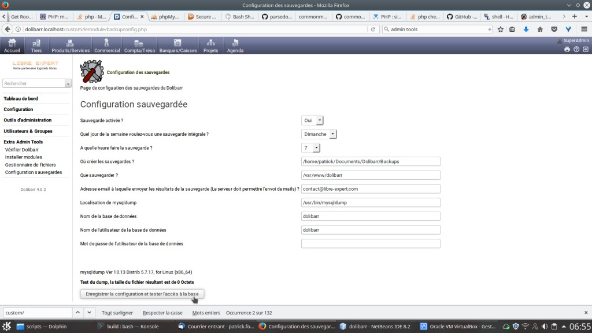This screenshot has width=592, height=333.
Task: Switch to the phpMy... tab
Action: tap(165, 17)
